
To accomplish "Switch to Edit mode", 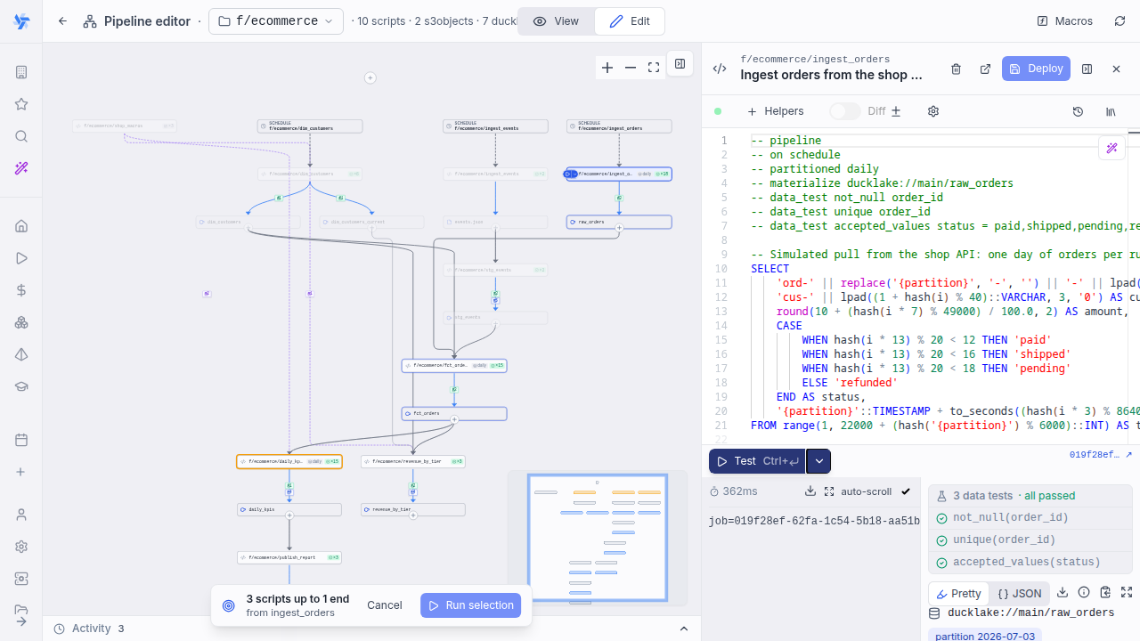I will [630, 21].
